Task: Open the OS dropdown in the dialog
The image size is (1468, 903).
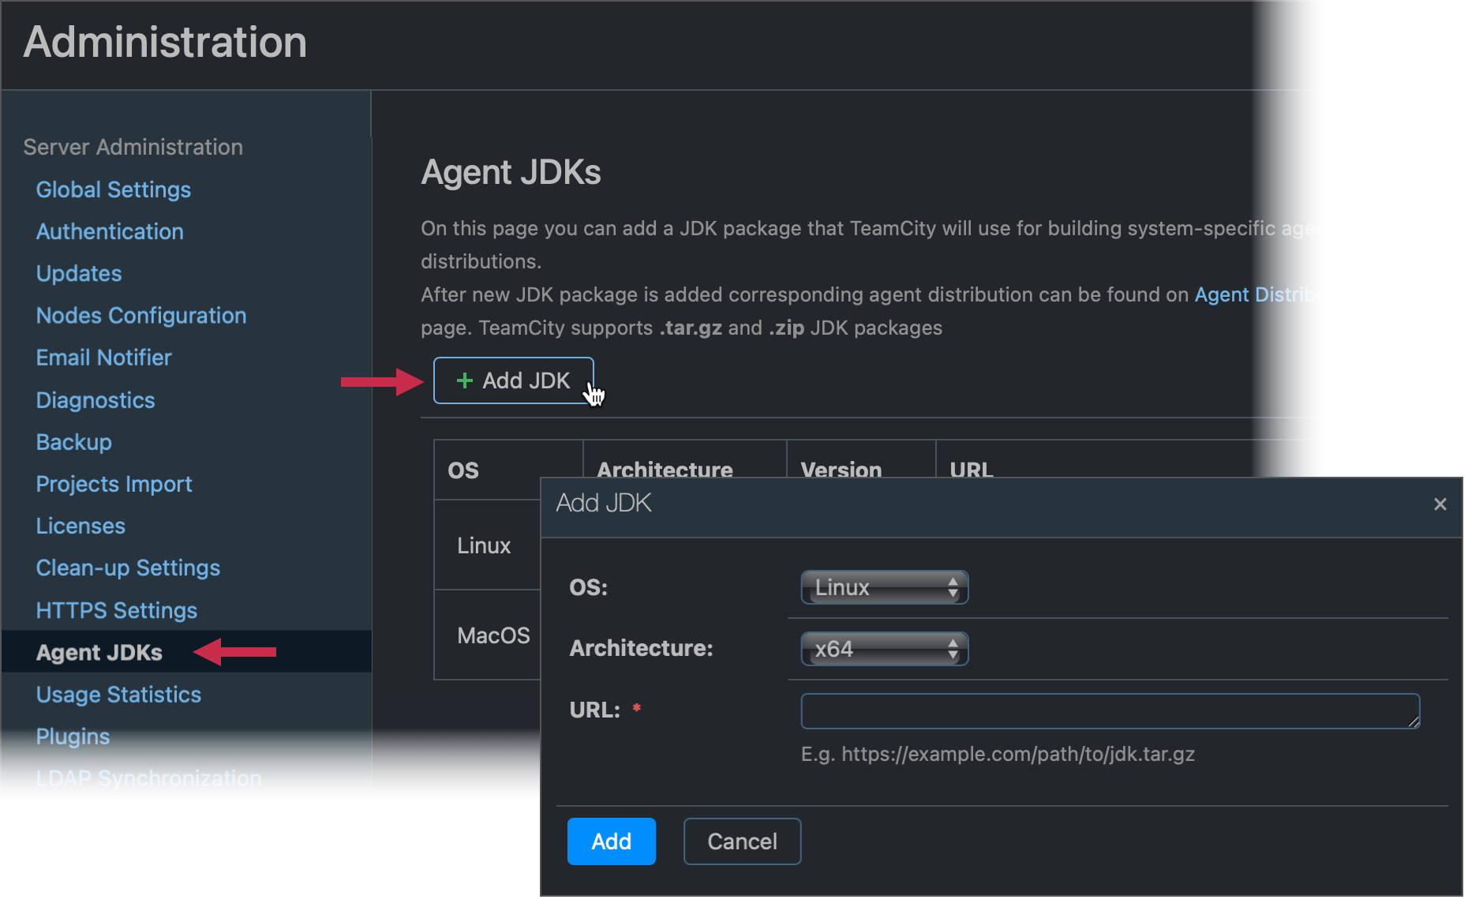Action: click(884, 586)
